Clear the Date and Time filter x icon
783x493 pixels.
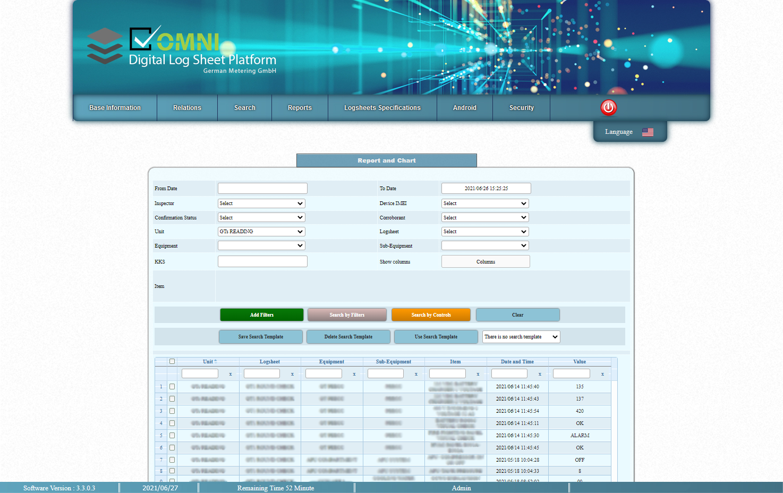coord(540,374)
